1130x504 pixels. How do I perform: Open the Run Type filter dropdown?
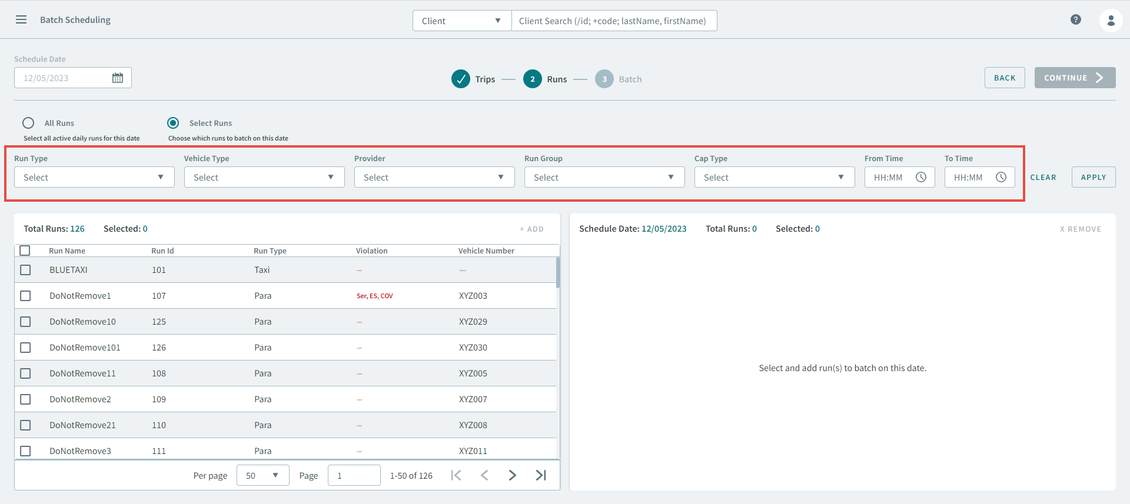(94, 177)
